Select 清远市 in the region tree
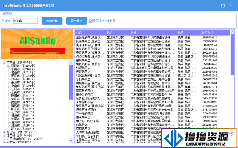The height and width of the screenshot is (148, 238). pos(23,106)
